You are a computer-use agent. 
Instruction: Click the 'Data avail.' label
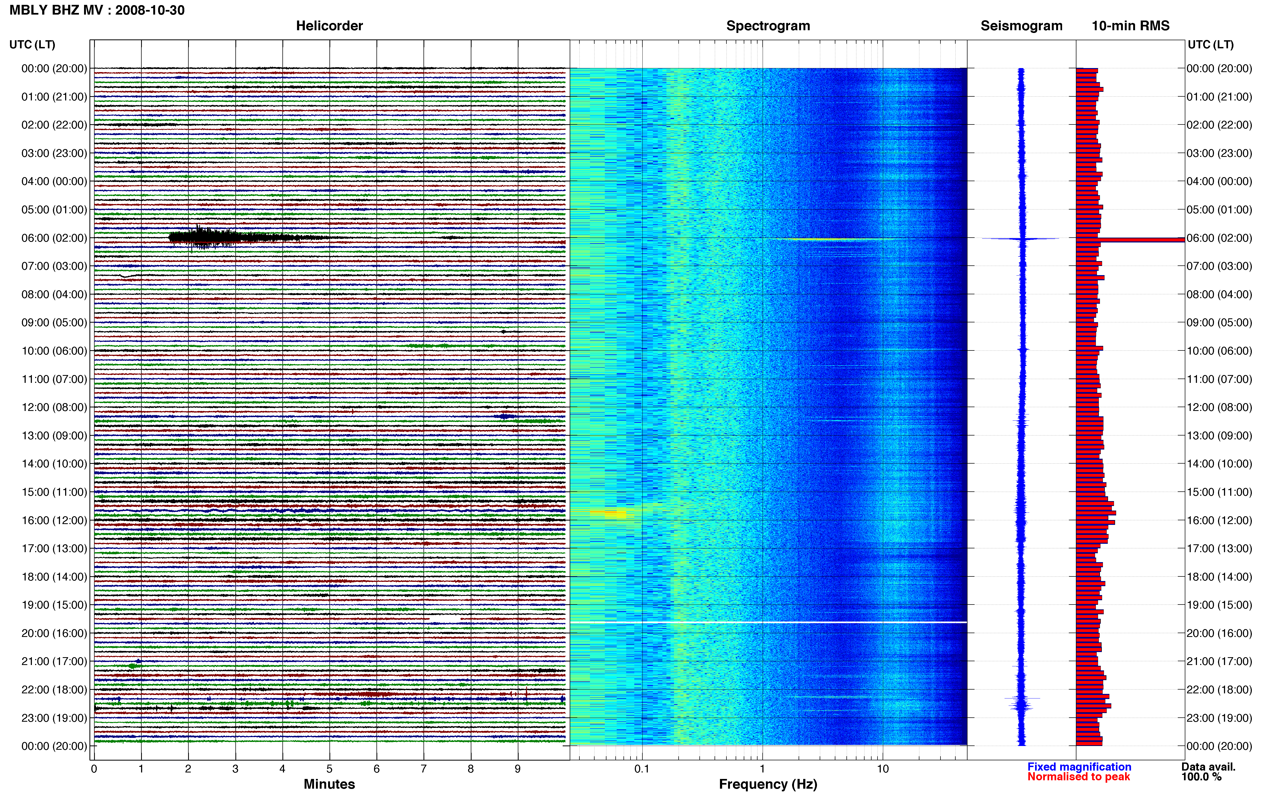point(1209,767)
